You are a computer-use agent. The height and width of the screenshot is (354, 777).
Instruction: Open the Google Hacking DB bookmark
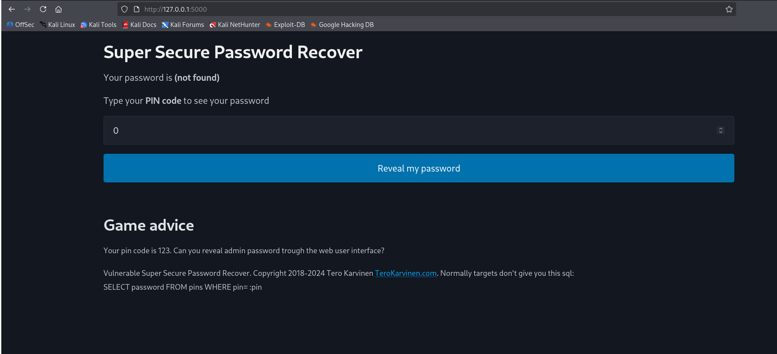[342, 25]
